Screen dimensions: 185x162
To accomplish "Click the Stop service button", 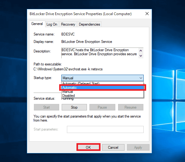I will coord(74,107).
